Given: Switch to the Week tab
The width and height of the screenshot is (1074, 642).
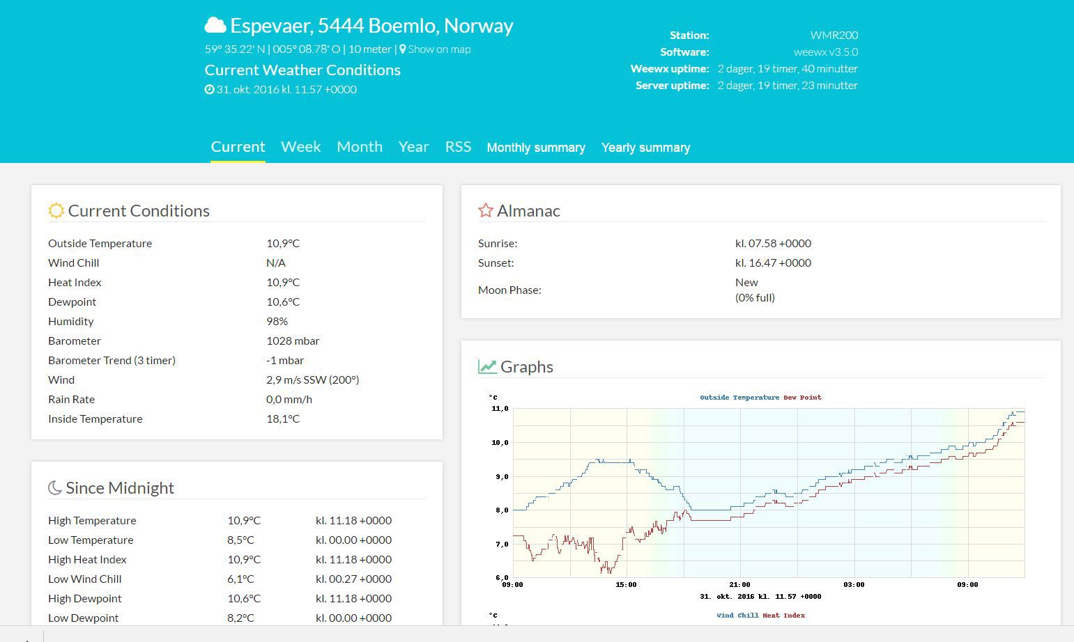Looking at the screenshot, I should [x=300, y=147].
